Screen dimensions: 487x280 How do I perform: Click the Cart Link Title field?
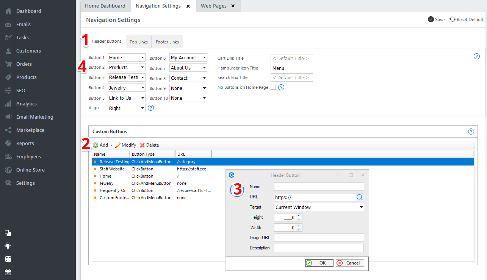tap(292, 58)
